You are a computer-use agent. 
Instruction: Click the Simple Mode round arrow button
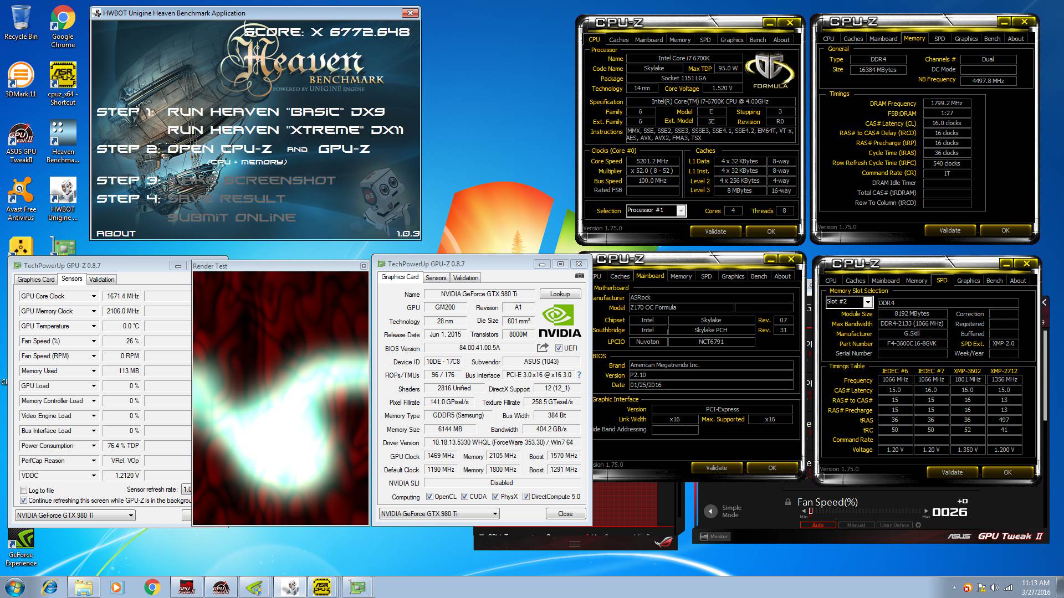[x=710, y=512]
